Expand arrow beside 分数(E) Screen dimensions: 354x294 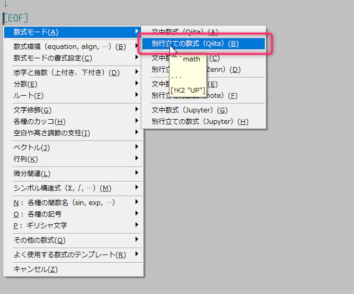(x=137, y=83)
